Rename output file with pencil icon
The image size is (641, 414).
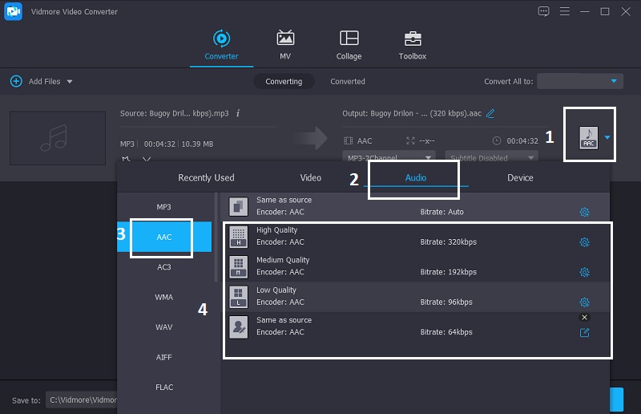490,113
